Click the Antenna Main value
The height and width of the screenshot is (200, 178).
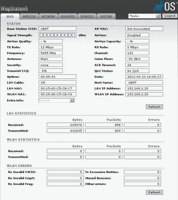point(51,59)
